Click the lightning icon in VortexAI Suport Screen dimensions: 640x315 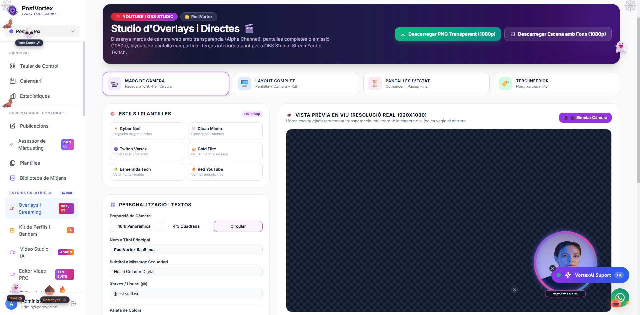click(568, 275)
